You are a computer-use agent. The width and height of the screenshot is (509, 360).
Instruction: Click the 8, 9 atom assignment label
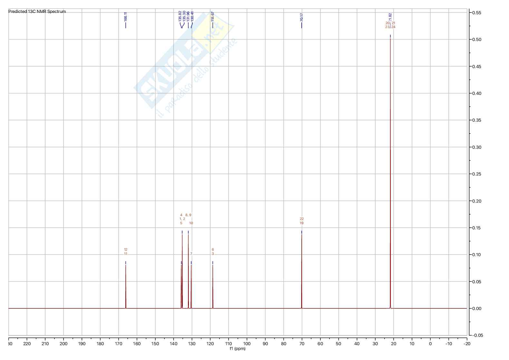(x=188, y=215)
